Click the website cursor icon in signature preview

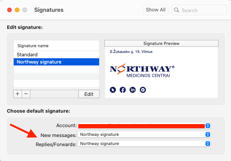click(x=113, y=90)
